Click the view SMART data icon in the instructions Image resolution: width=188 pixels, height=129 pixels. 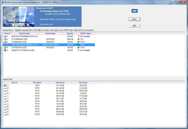click(x=56, y=30)
